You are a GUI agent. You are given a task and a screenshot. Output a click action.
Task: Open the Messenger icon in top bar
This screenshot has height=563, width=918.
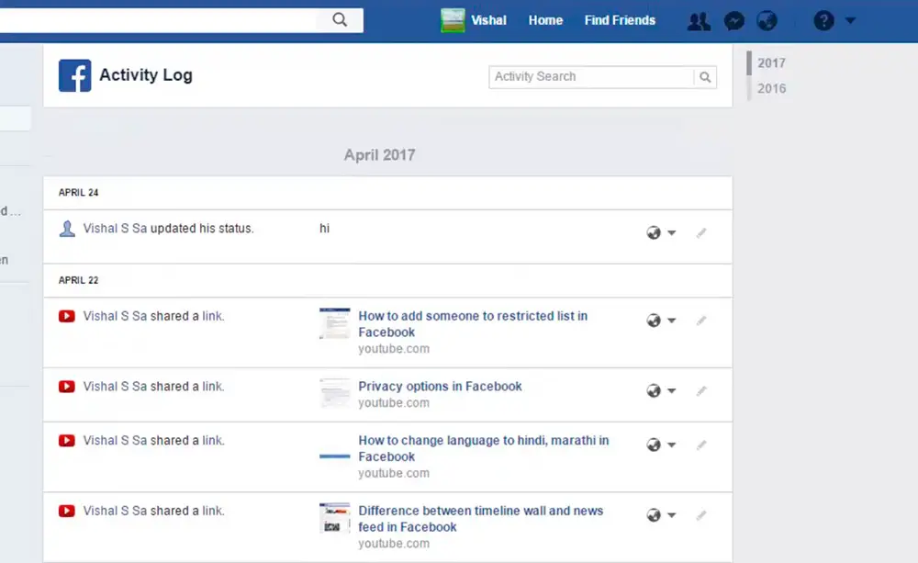point(733,20)
